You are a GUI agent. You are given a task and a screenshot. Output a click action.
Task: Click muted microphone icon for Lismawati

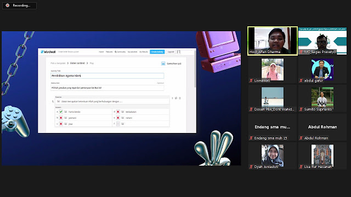(251, 80)
